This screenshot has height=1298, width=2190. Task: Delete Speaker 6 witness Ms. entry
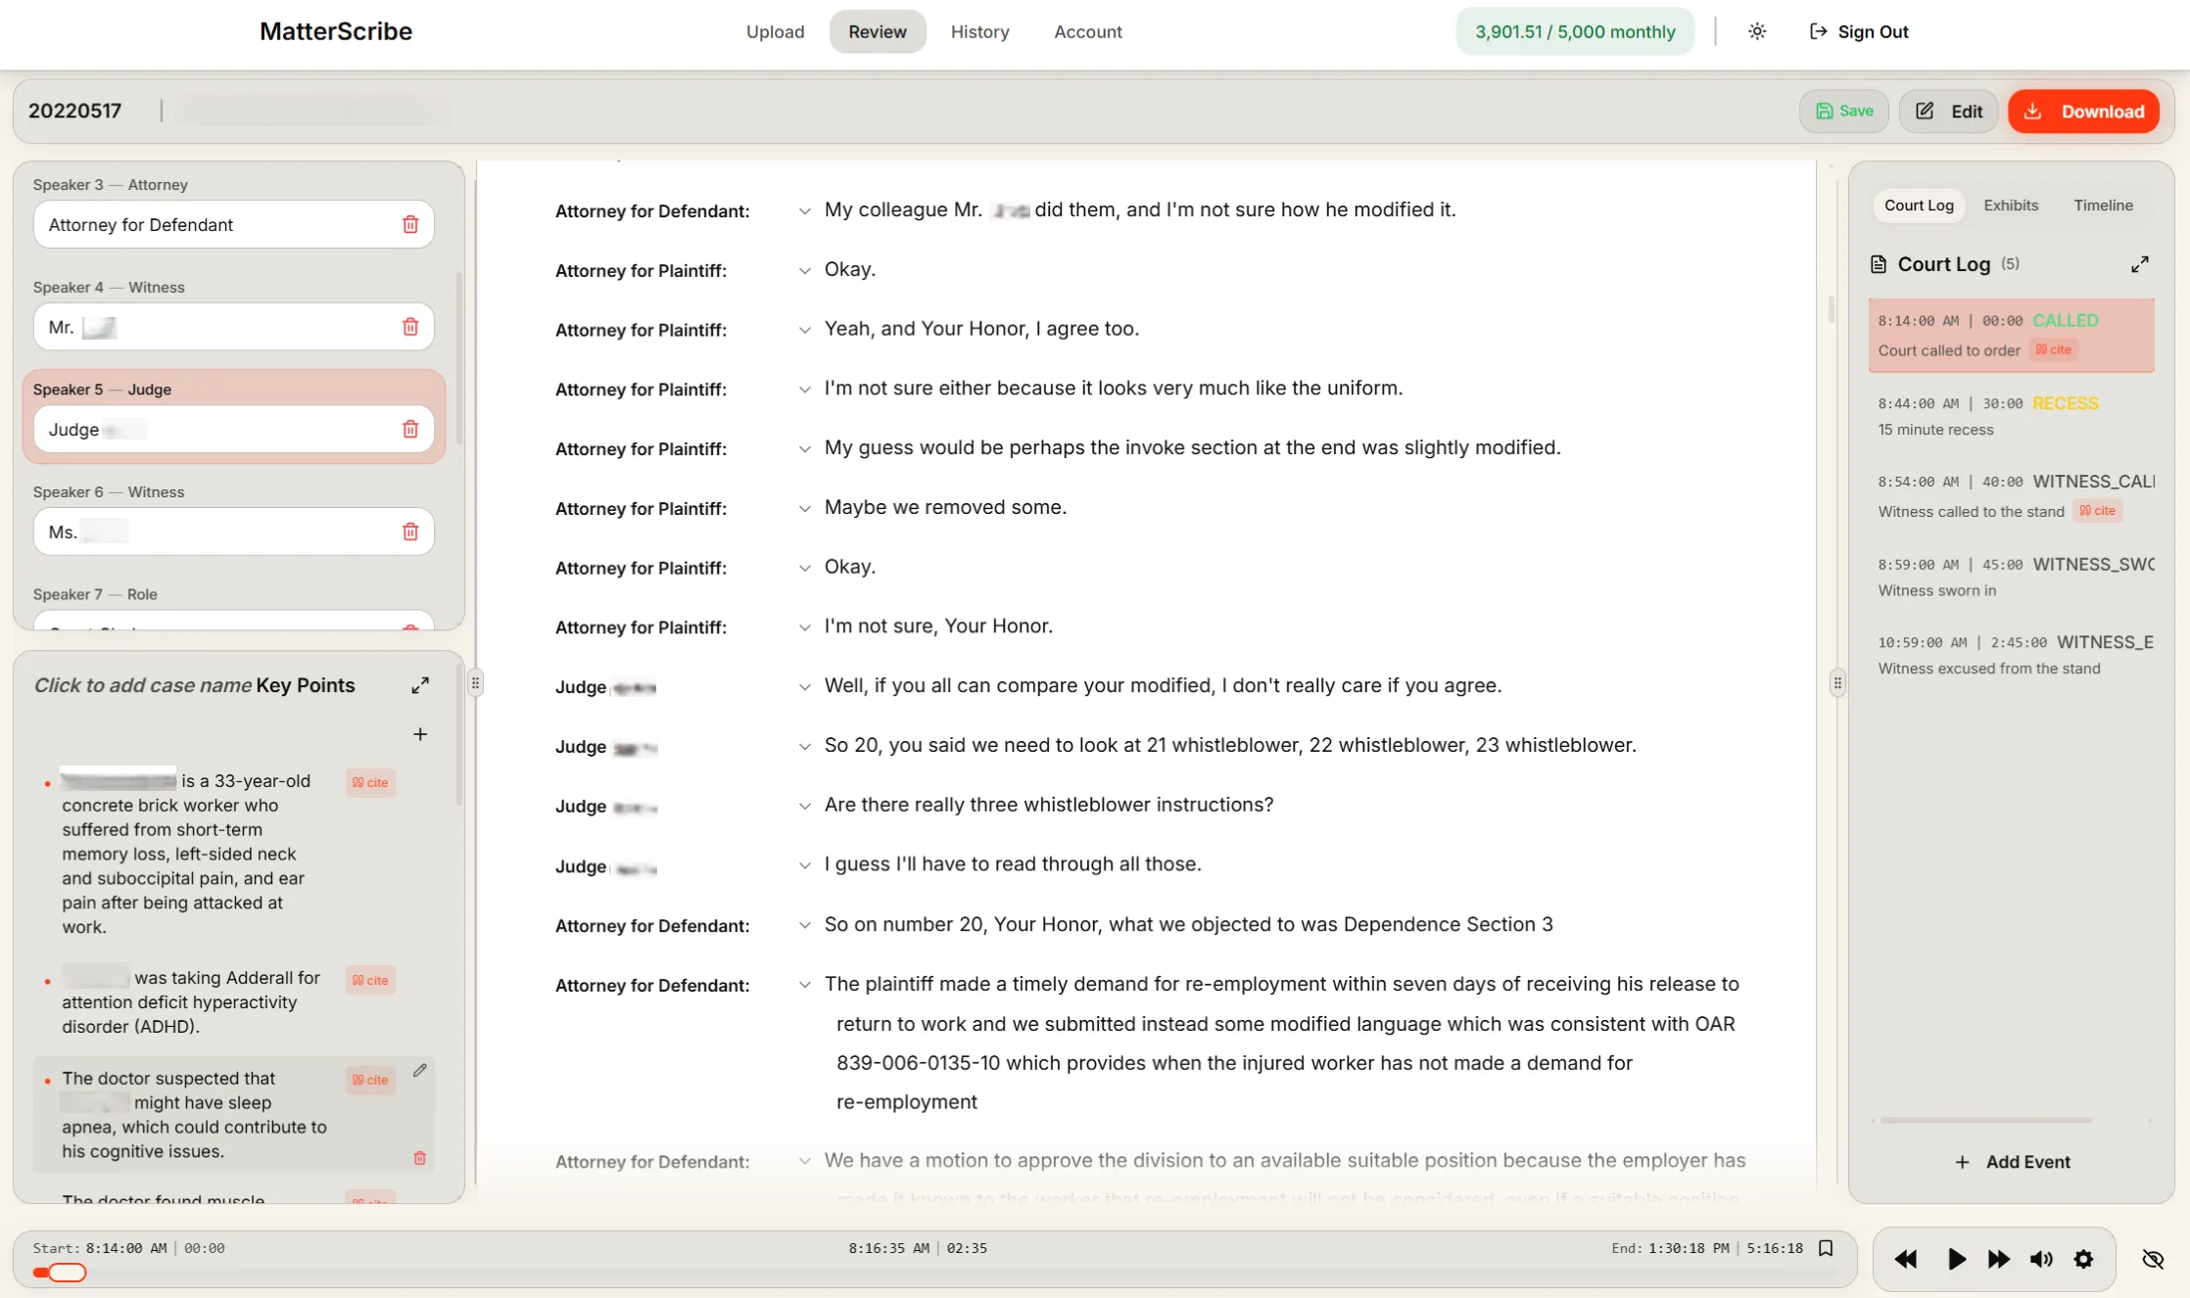410,532
